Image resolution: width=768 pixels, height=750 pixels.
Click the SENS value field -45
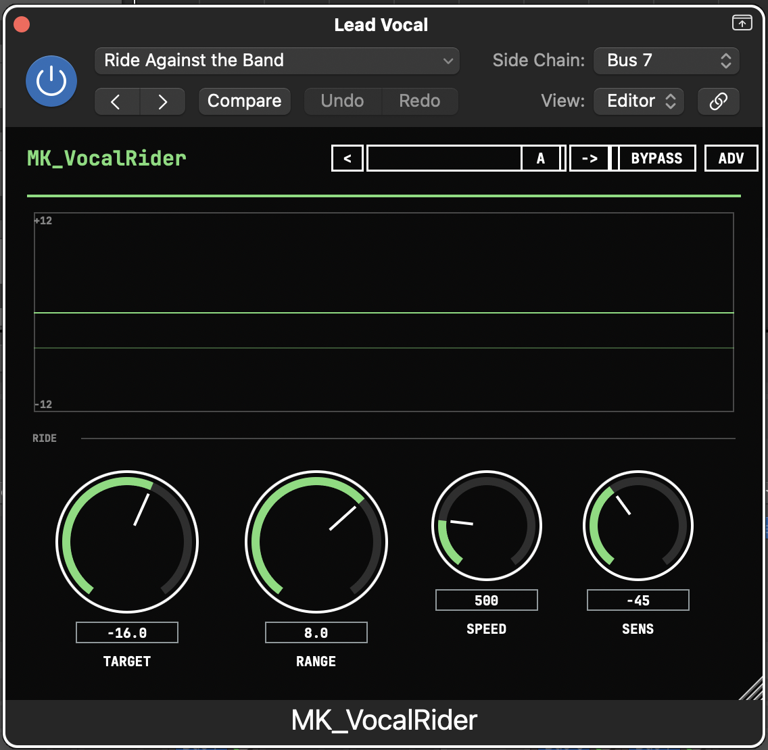coord(638,600)
